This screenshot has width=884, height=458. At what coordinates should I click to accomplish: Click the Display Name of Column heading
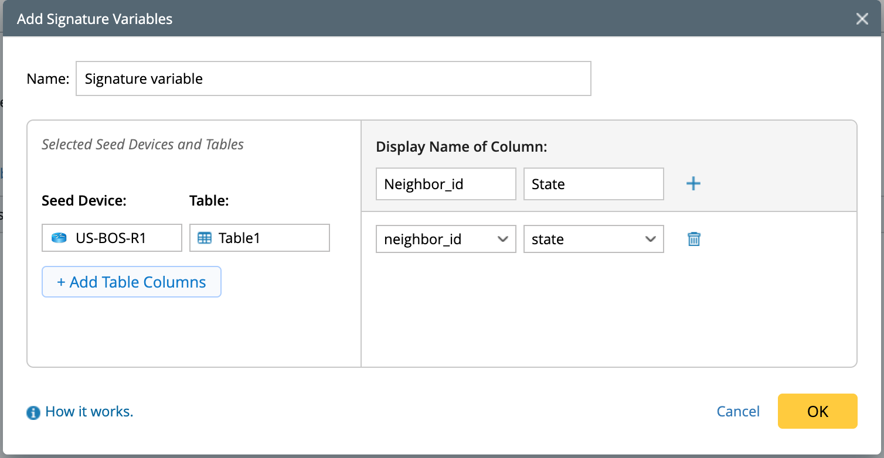(461, 147)
